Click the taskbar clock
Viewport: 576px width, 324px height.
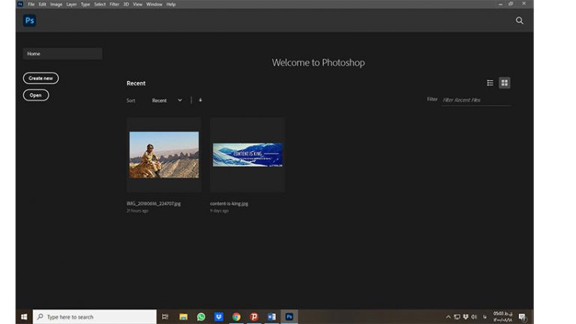point(502,316)
